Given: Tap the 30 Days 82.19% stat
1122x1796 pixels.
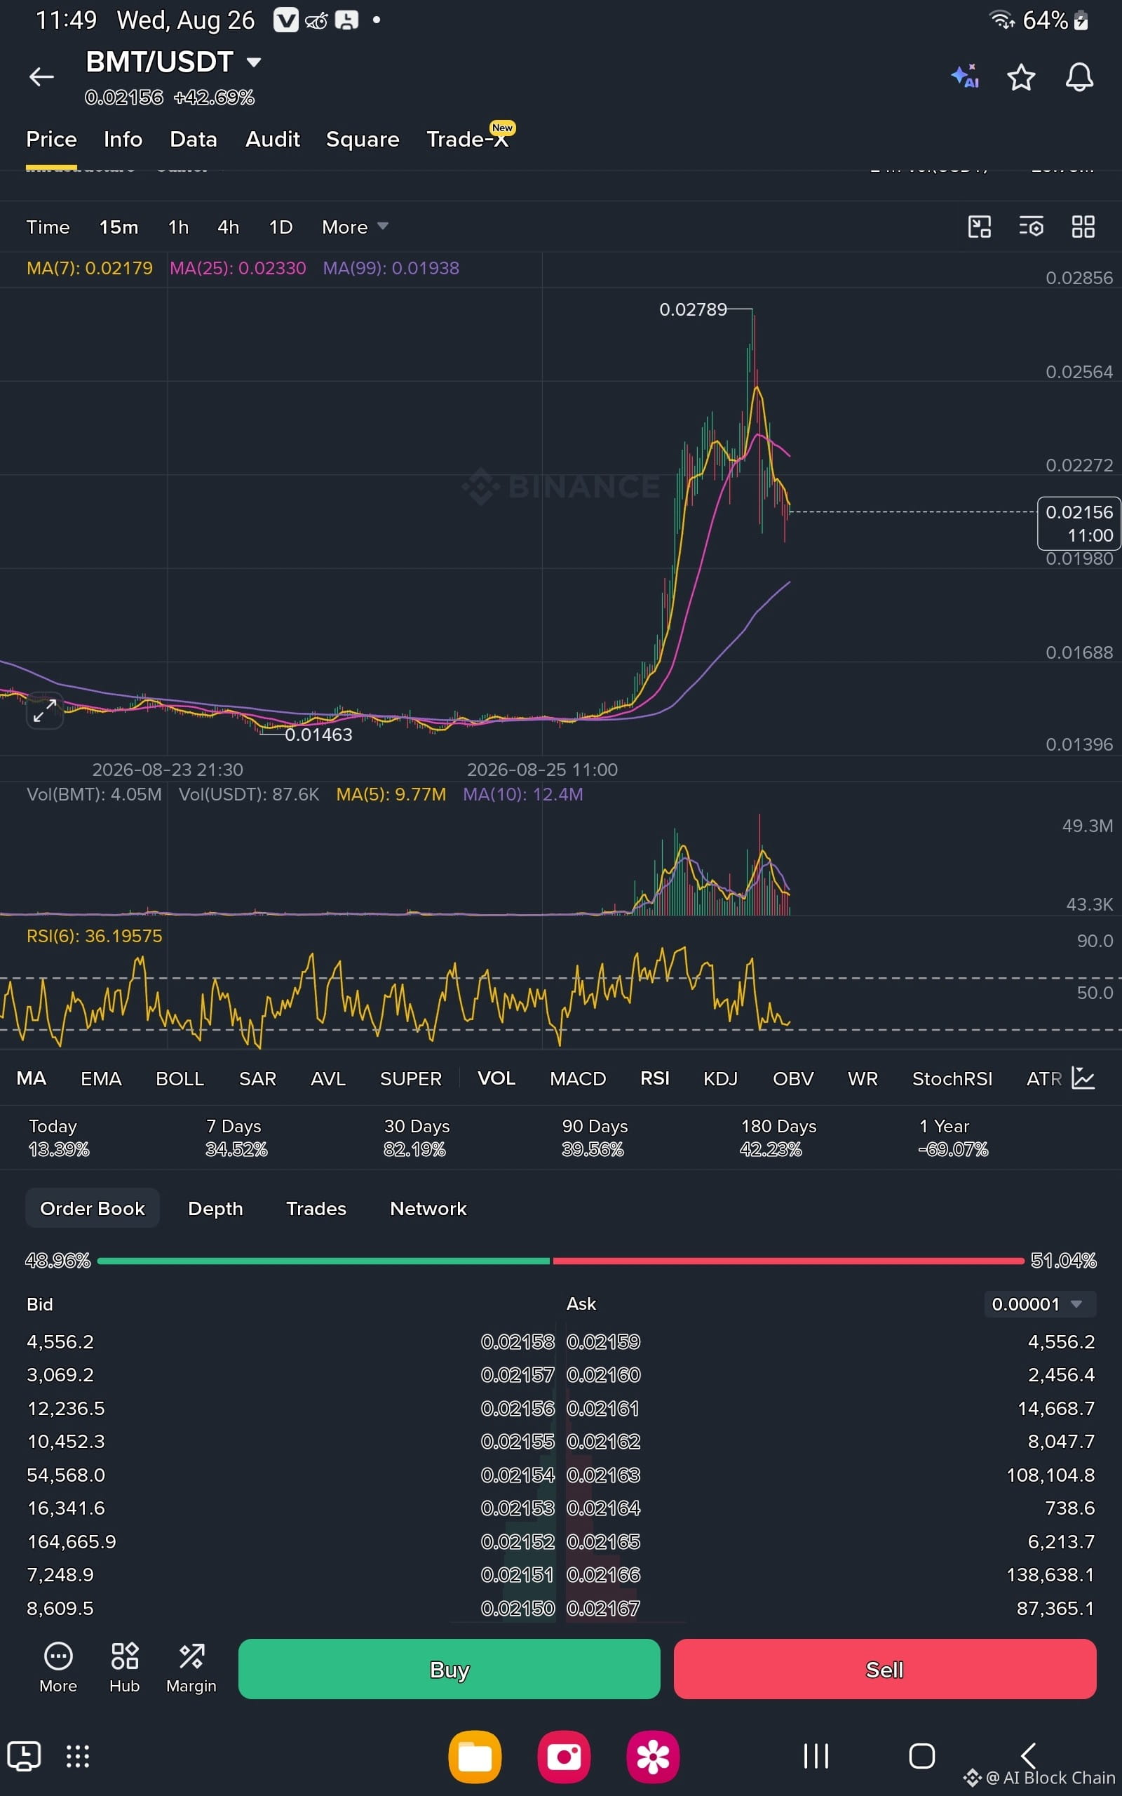Looking at the screenshot, I should [x=417, y=1138].
